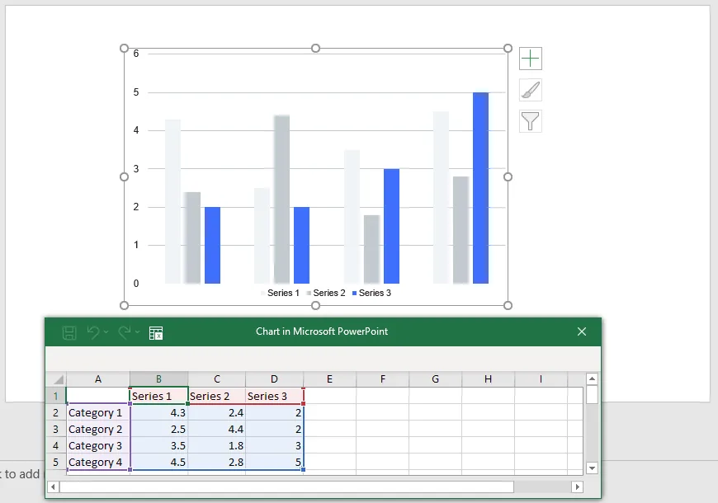Expand the Redo history dropdown arrow
The height and width of the screenshot is (503, 718).
pyautogui.click(x=137, y=331)
